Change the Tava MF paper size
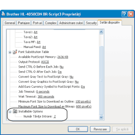The width and height of the screenshot is (135, 135). tap(38, 42)
